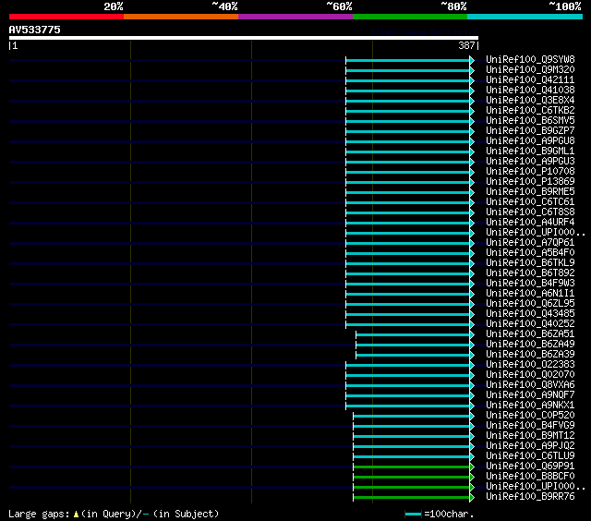Select UniRef100_C6TLU9 label
The width and height of the screenshot is (591, 521).
pyautogui.click(x=530, y=456)
